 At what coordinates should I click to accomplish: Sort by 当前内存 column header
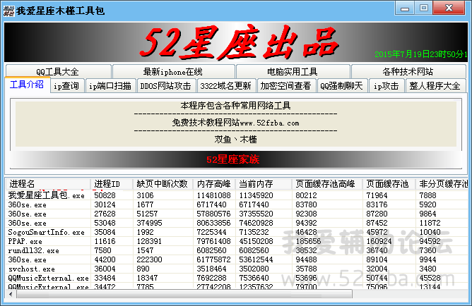point(264,184)
